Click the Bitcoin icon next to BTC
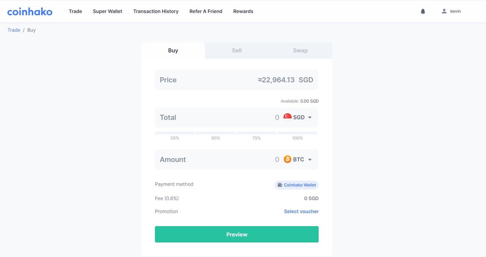The height and width of the screenshot is (257, 486). pyautogui.click(x=287, y=159)
